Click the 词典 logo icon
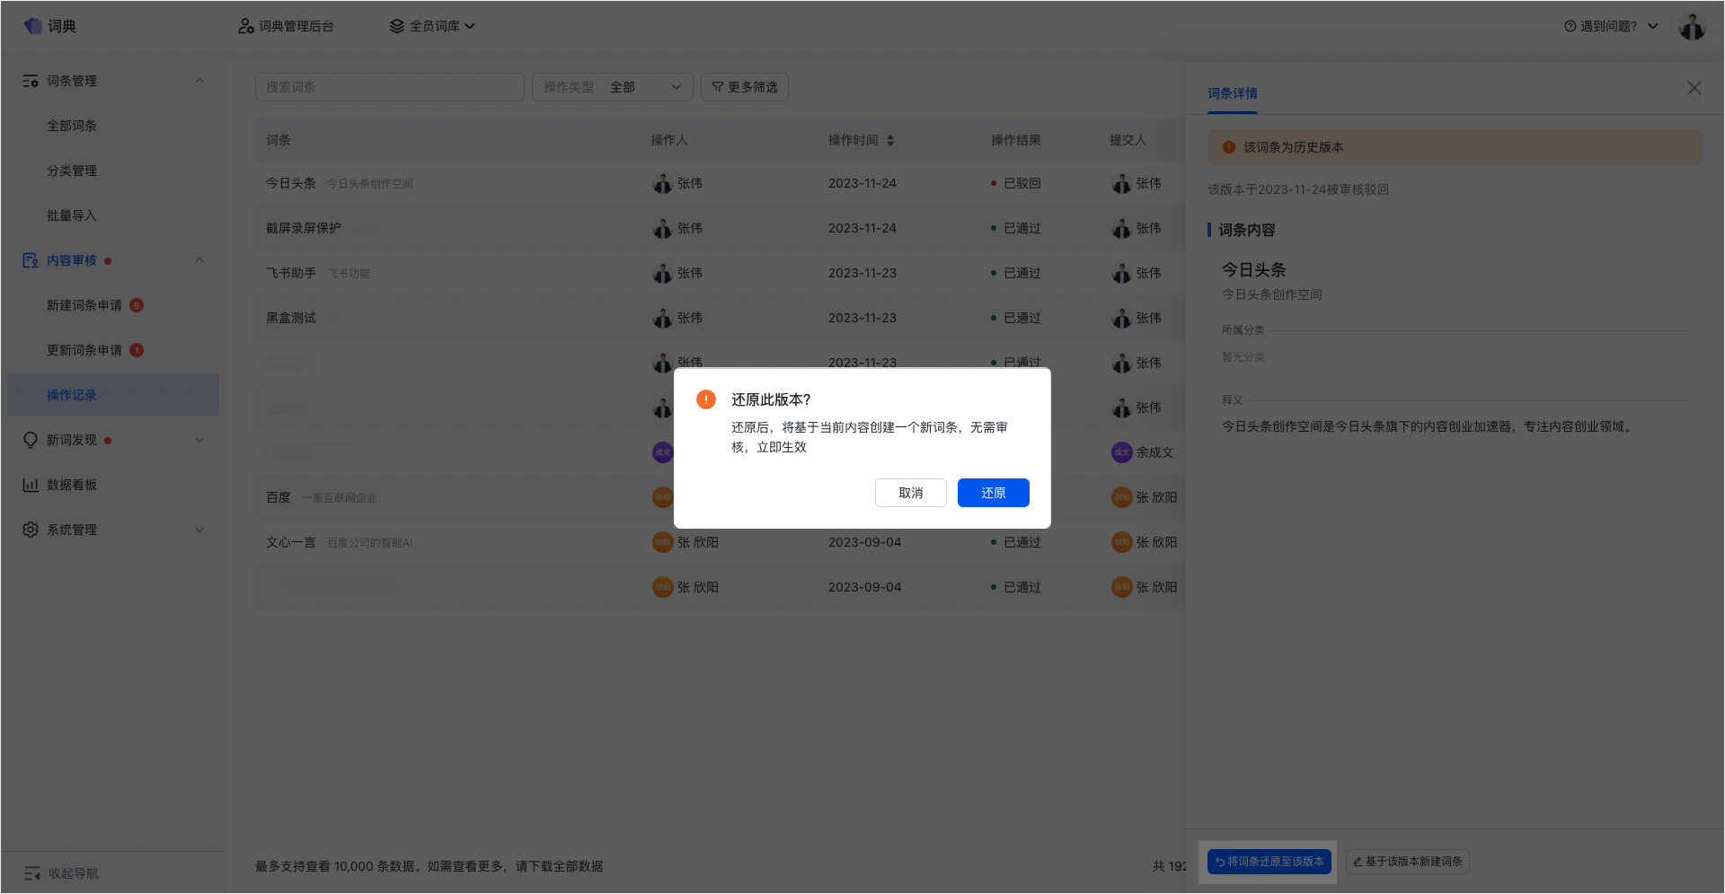This screenshot has height=894, width=1725. tap(33, 26)
